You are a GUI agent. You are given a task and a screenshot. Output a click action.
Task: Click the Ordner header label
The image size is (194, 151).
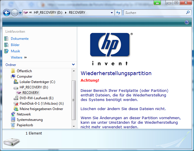pos(11,65)
